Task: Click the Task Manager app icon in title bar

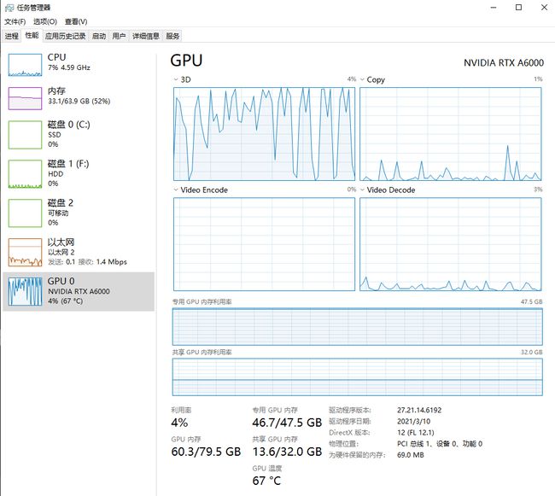Action: click(9, 7)
